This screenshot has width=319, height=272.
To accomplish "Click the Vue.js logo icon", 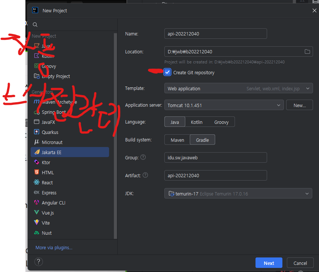I will (37, 212).
